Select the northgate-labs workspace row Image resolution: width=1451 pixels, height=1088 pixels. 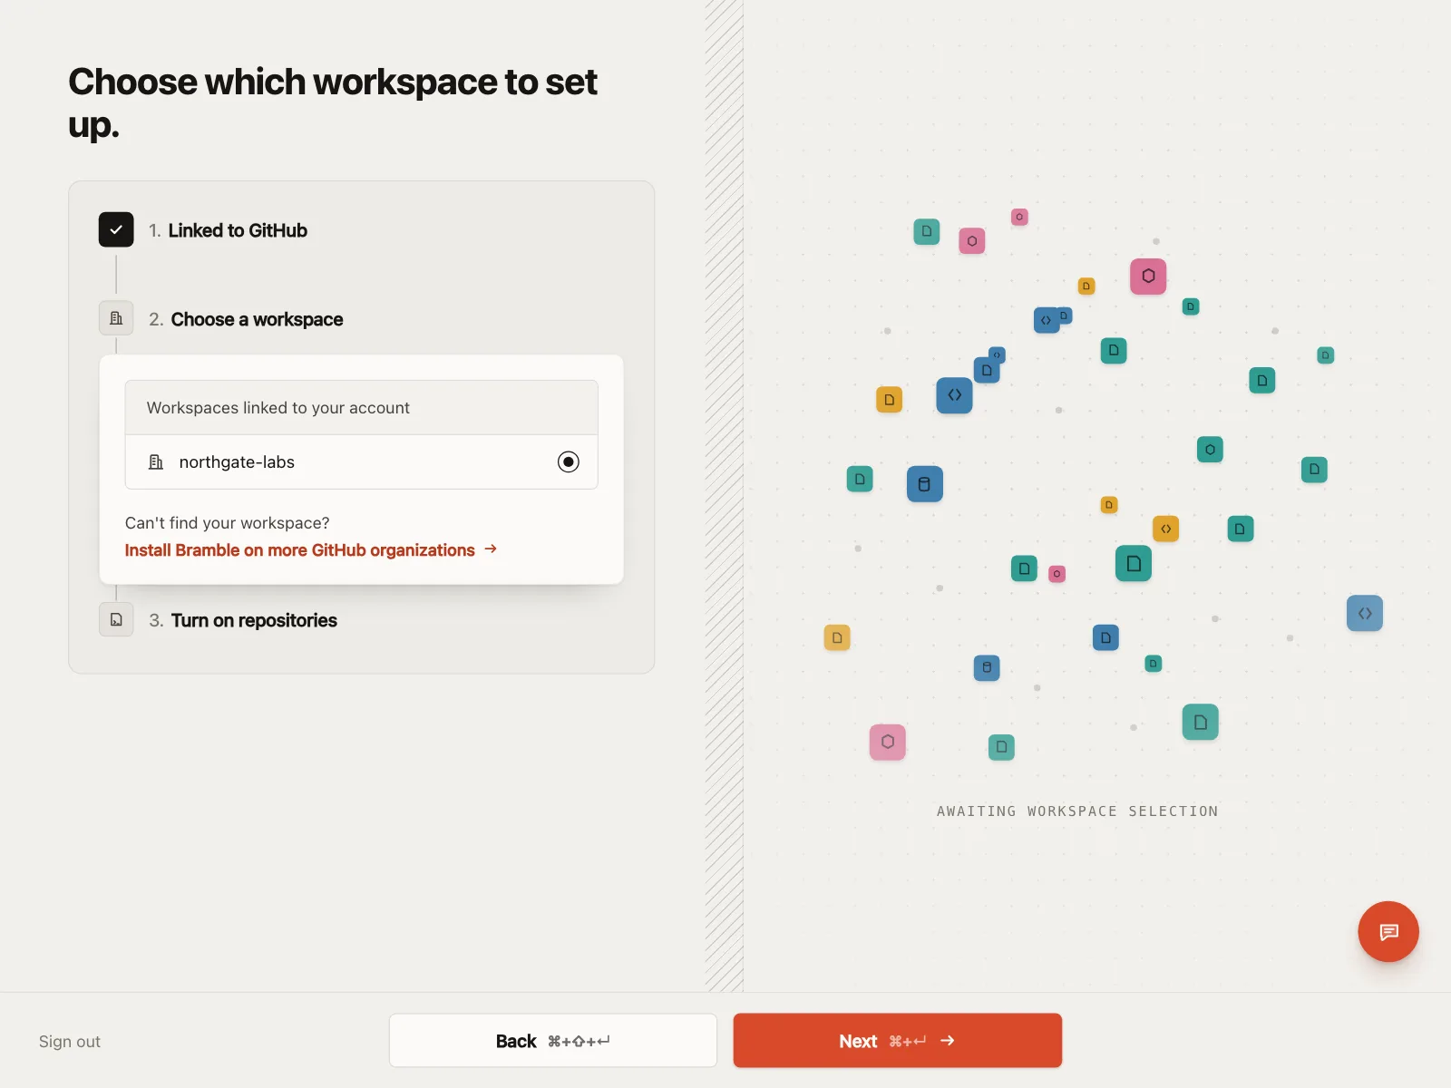coord(361,462)
